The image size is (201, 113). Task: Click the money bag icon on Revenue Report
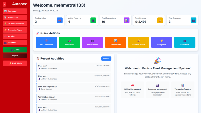(x=139, y=41)
